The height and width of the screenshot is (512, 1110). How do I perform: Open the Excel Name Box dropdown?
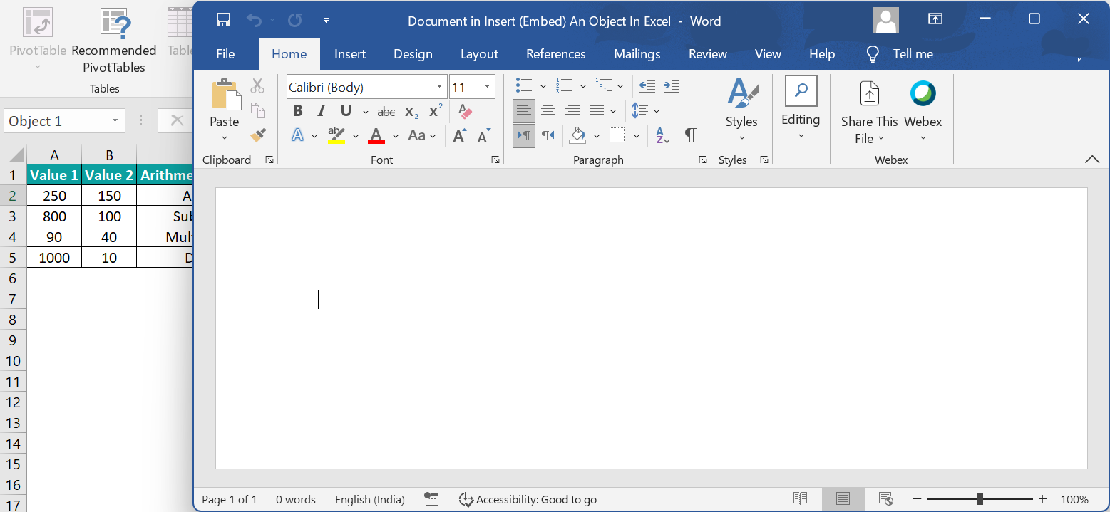coord(115,121)
